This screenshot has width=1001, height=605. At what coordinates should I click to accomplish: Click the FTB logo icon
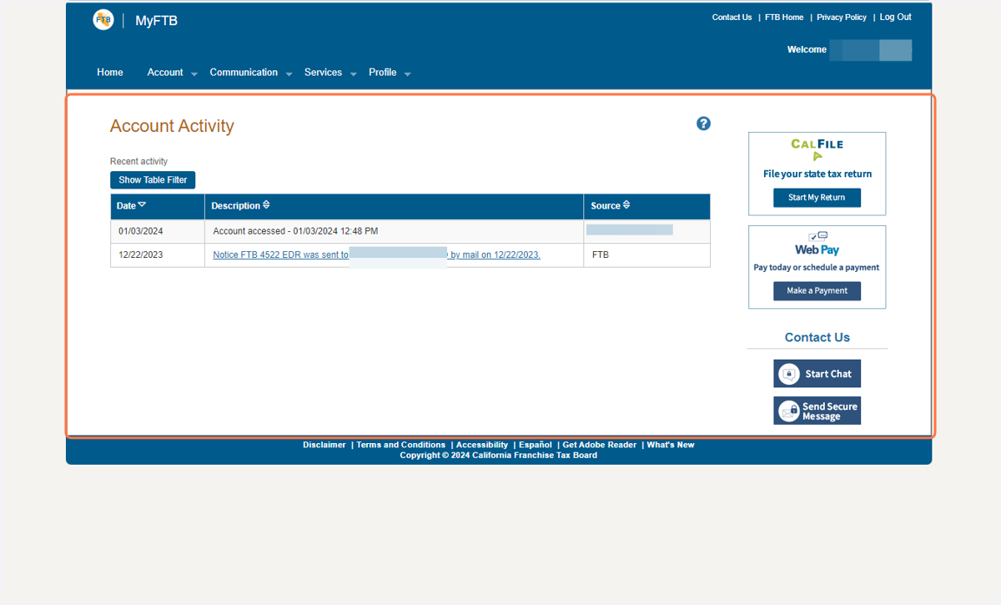pyautogui.click(x=103, y=20)
